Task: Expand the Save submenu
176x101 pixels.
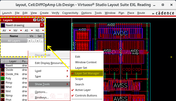Action: pyautogui.click(x=49, y=77)
